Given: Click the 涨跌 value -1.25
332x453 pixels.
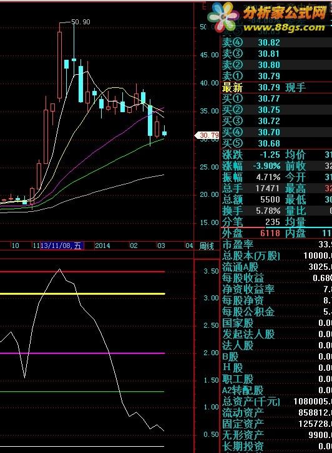Looking at the screenshot, I should point(270,155).
